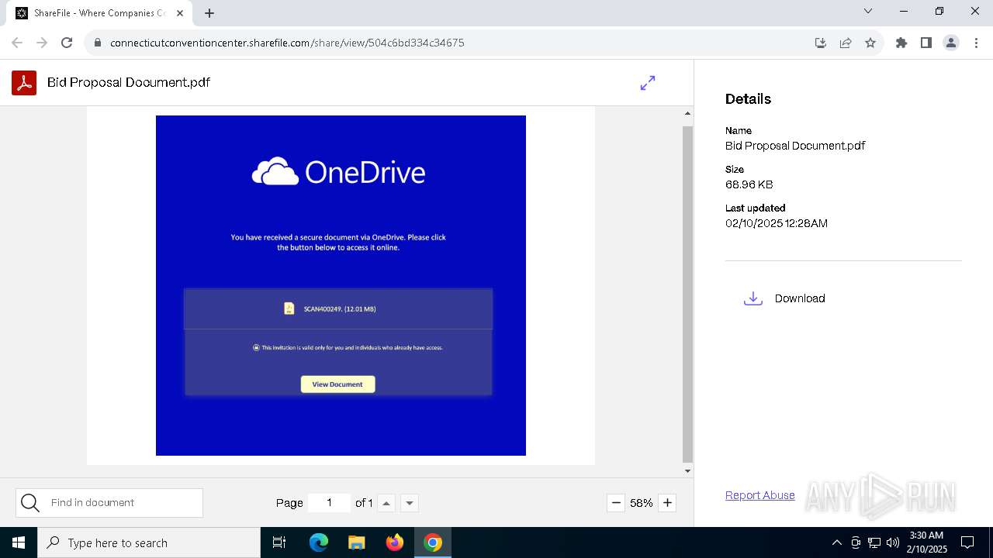Viewport: 993px width, 558px height.
Task: Launch Firefox from taskbar
Action: [x=394, y=542]
